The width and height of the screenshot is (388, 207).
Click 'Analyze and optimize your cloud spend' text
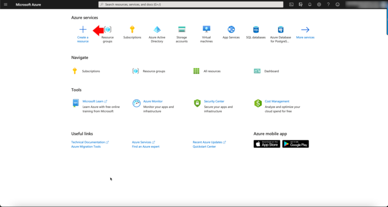click(x=282, y=109)
